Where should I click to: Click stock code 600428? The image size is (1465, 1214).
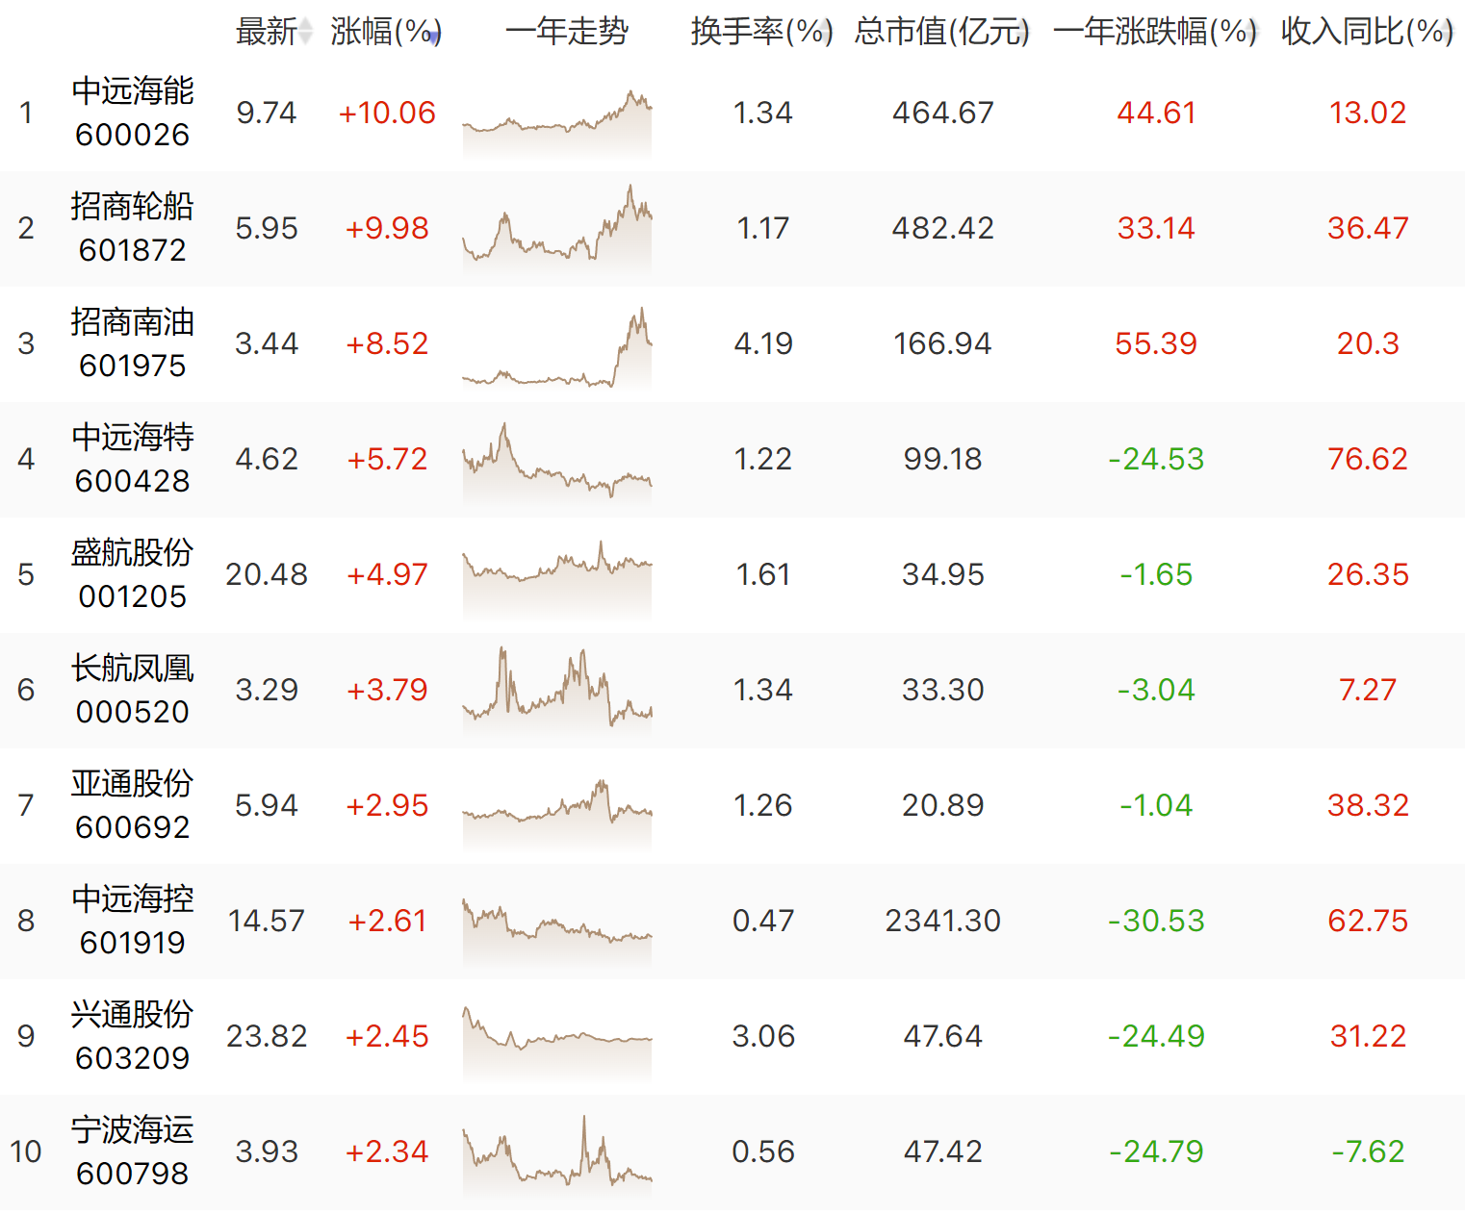click(x=133, y=481)
